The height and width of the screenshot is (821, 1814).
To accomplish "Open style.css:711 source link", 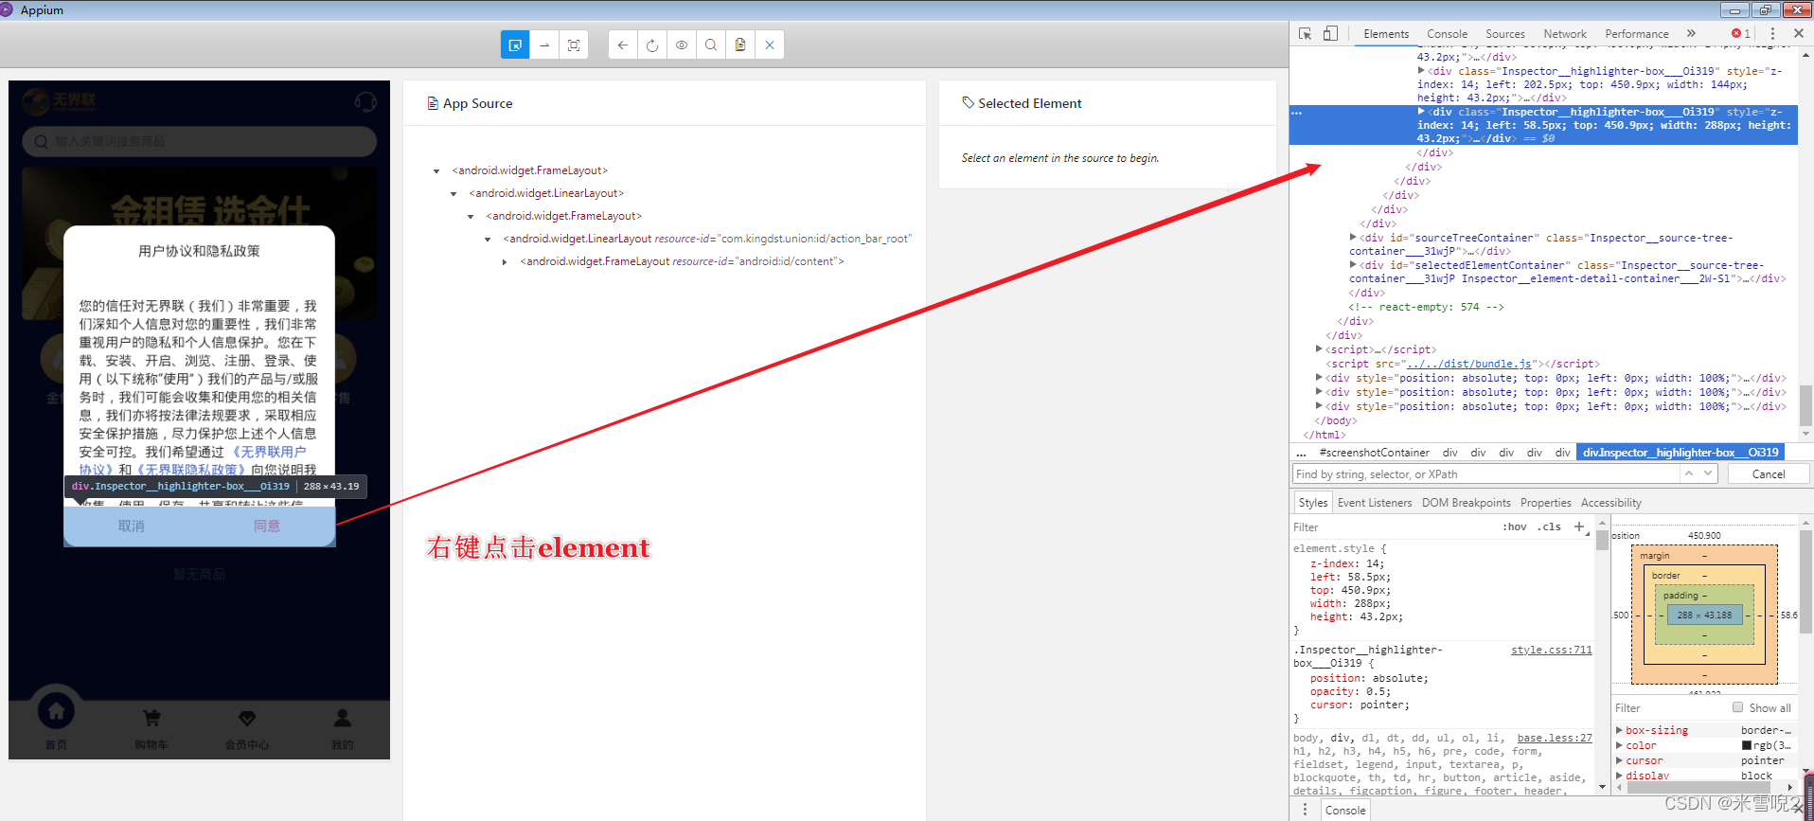I will pyautogui.click(x=1552, y=650).
